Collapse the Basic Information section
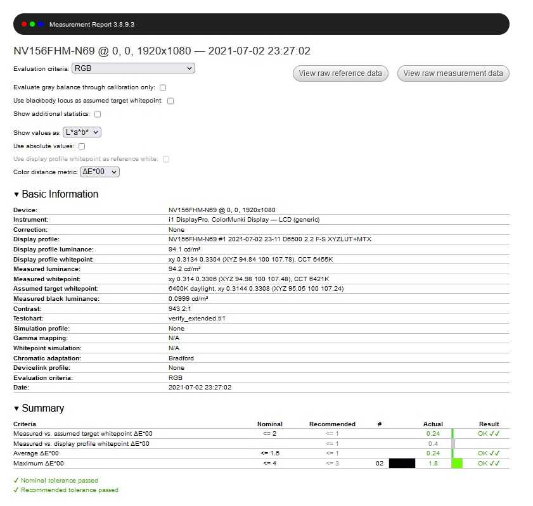The height and width of the screenshot is (506, 533). point(16,194)
